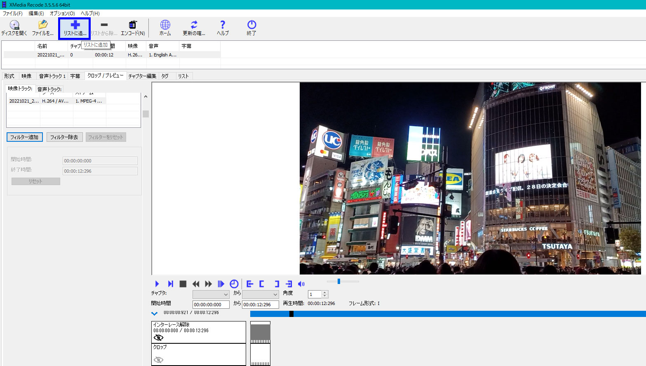Image resolution: width=646 pixels, height=366 pixels.
Task: Adjust the volume slider handle
Action: coord(339,281)
